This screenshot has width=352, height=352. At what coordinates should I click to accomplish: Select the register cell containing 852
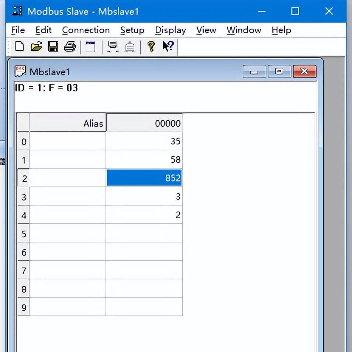pyautogui.click(x=144, y=178)
